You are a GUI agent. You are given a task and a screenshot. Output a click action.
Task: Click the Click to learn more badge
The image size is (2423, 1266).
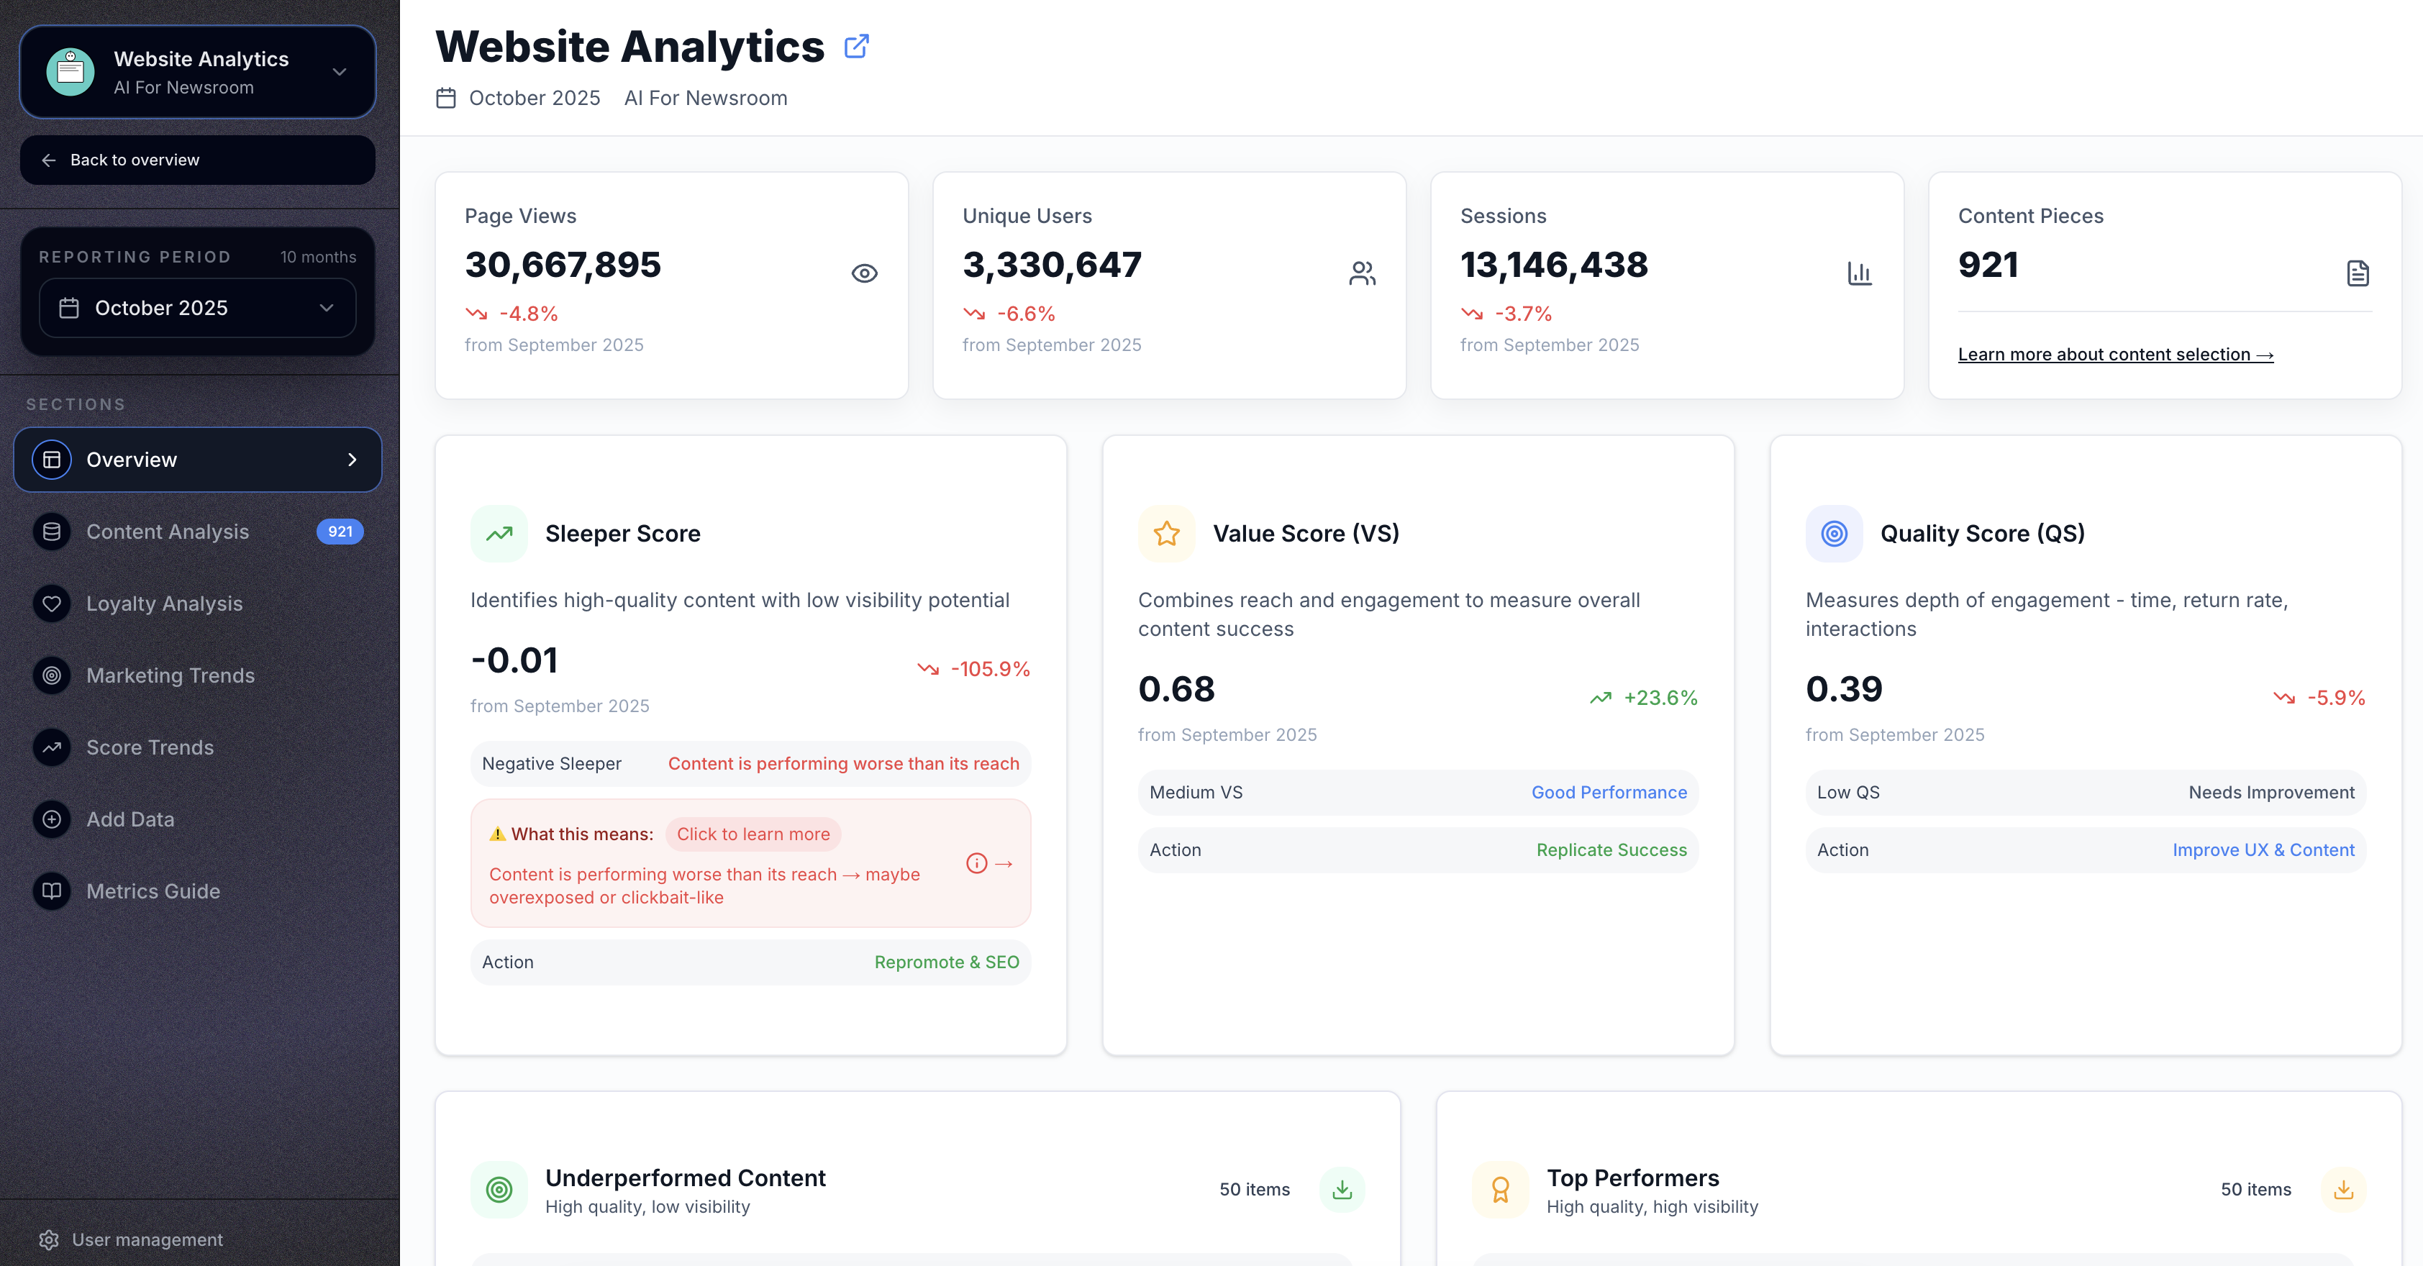753,834
